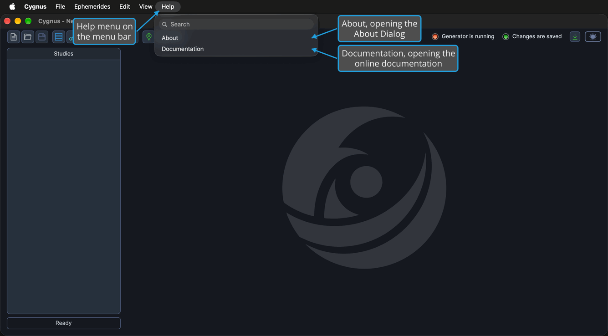Image resolution: width=608 pixels, height=336 pixels.
Task: Click the new document toolbar icon
Action: coord(14,37)
